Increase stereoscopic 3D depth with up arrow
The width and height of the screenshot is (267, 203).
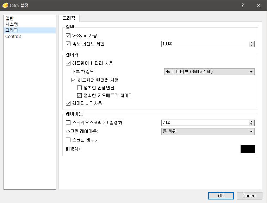(x=251, y=121)
